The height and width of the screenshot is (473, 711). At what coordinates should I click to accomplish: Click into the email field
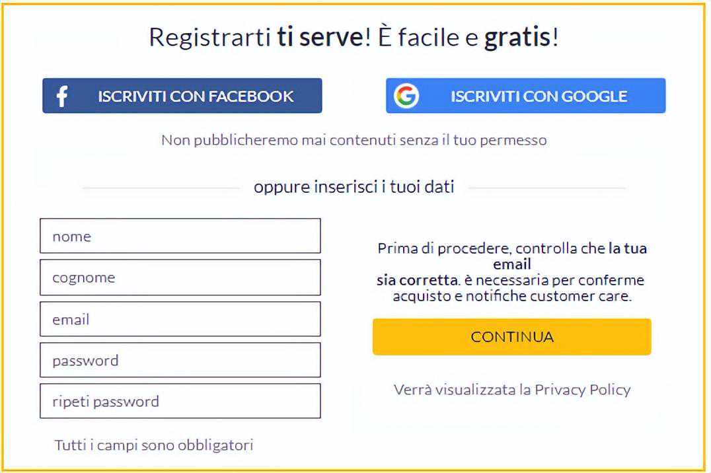click(180, 319)
